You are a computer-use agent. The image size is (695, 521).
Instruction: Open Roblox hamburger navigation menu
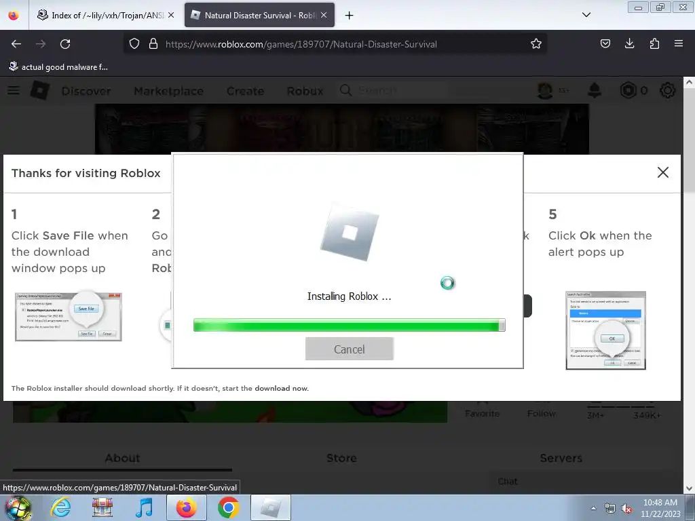(x=14, y=90)
